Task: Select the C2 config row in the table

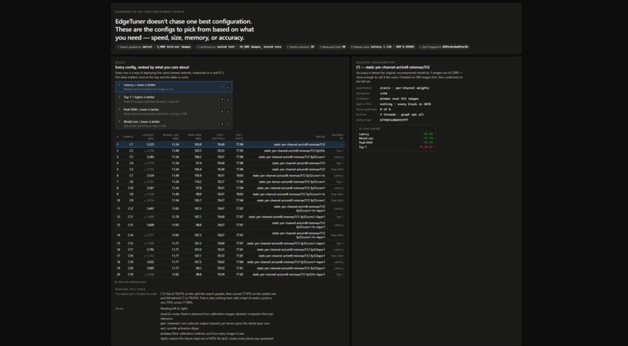Action: [x=230, y=151]
